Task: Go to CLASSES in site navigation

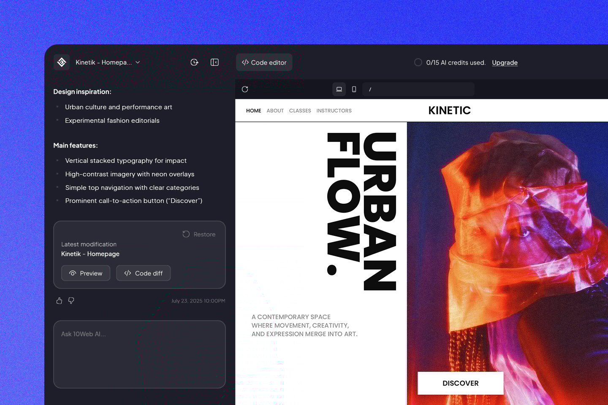Action: click(300, 111)
